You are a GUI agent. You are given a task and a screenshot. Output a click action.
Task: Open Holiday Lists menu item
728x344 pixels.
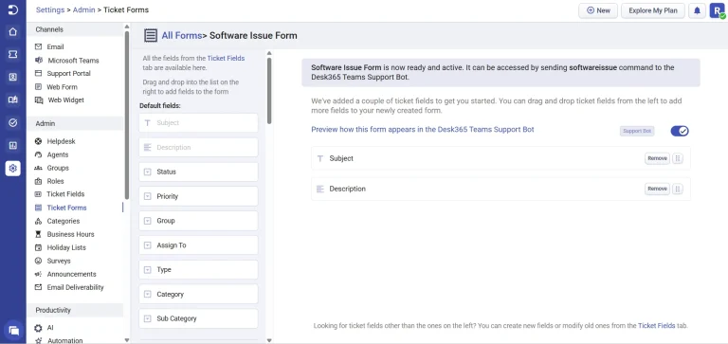tap(66, 247)
